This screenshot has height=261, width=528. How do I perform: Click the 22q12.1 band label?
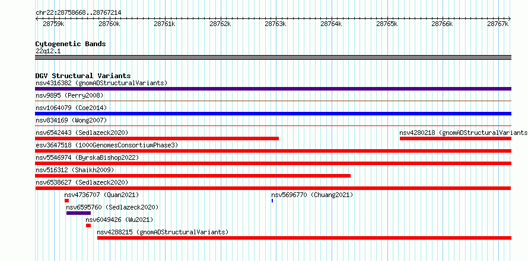(x=48, y=51)
